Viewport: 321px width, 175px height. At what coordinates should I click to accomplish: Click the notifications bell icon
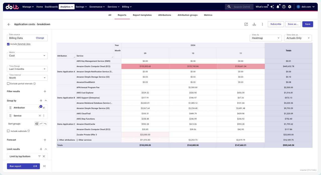(278, 7)
